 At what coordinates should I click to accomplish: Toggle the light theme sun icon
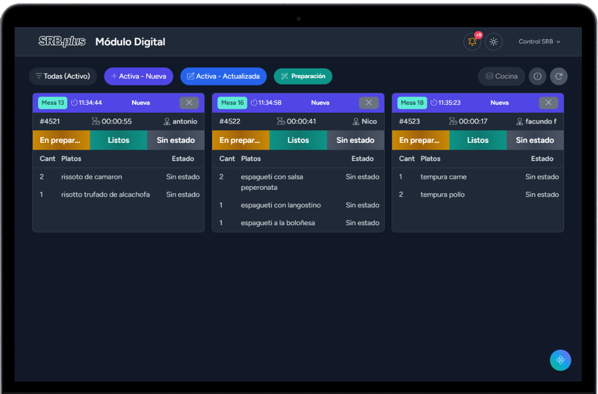point(494,42)
